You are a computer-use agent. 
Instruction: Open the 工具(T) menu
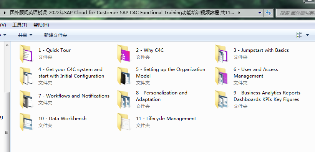coord(20,25)
